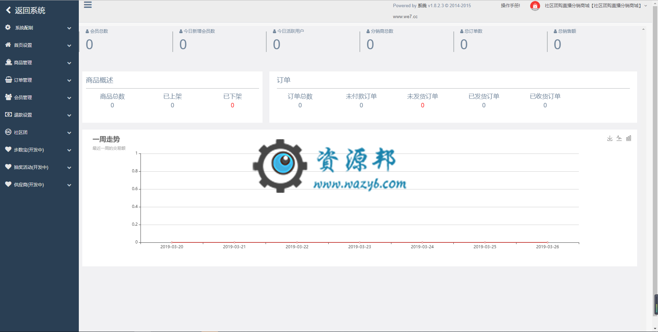Click the users icon for 会员管理
The height and width of the screenshot is (332, 658).
[9, 97]
